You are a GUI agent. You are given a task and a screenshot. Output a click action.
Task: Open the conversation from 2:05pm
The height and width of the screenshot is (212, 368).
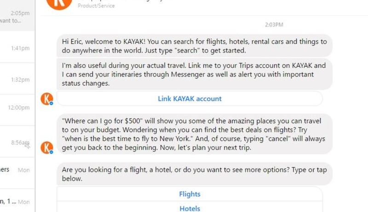(17, 17)
